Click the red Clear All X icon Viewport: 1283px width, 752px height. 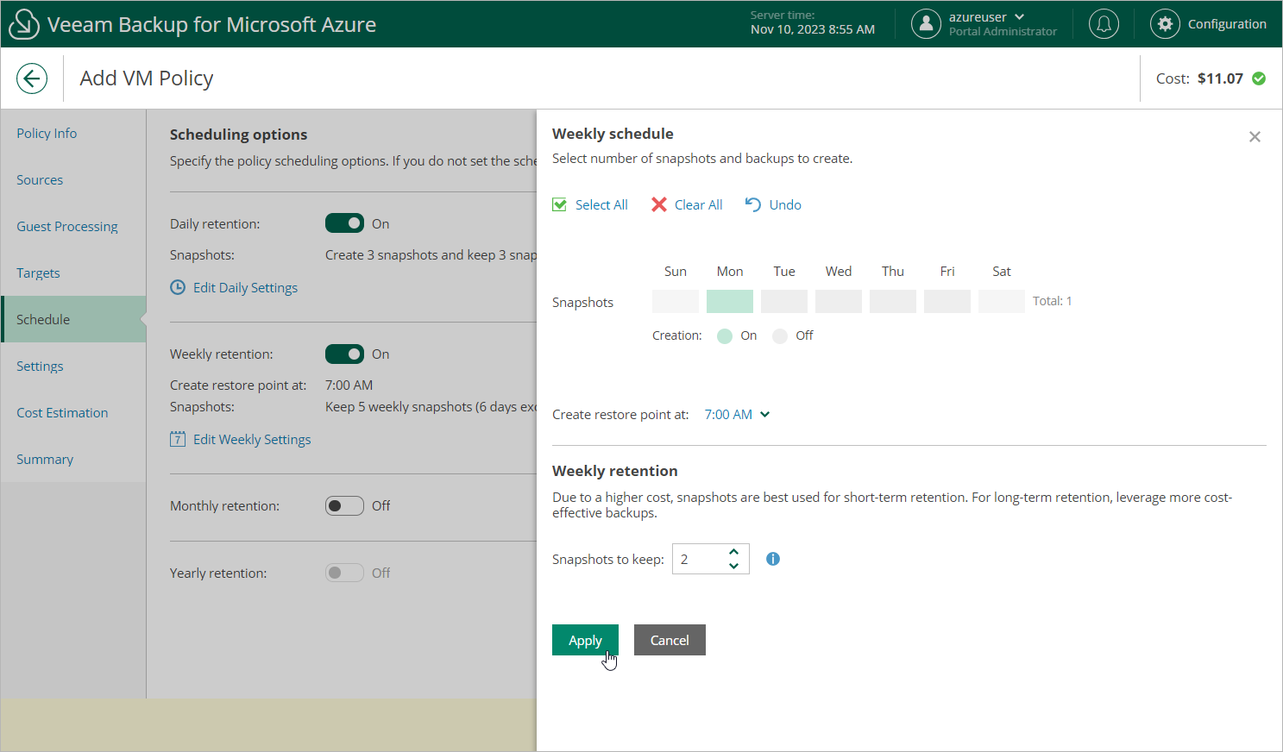coord(659,204)
